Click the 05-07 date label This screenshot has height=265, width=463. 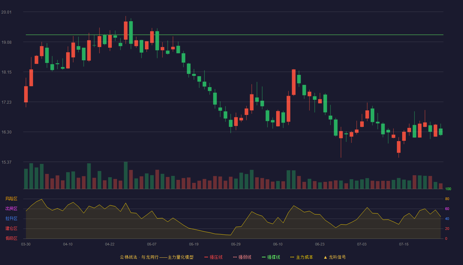pyautogui.click(x=152, y=244)
